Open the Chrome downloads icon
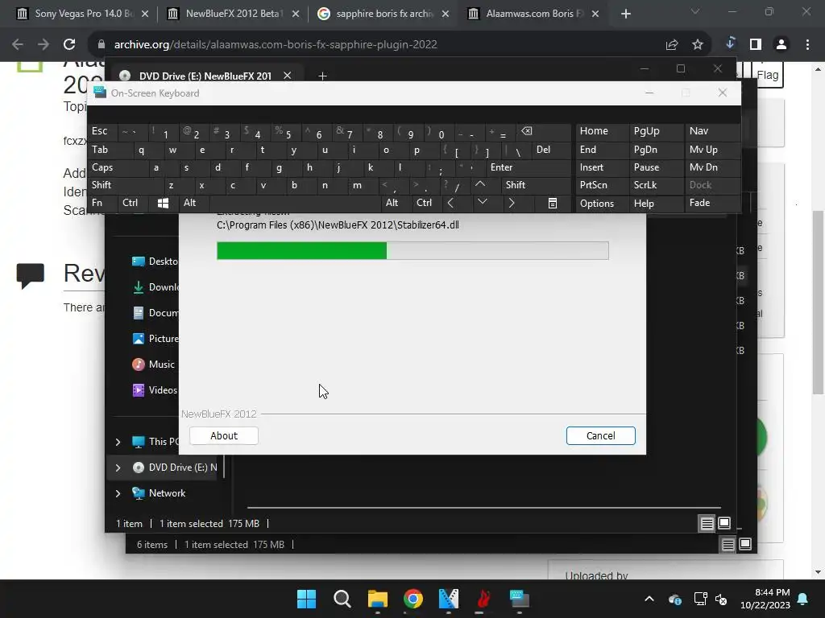This screenshot has height=618, width=825. point(730,43)
